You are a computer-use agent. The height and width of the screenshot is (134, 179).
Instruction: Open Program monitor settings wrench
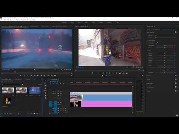point(134,67)
